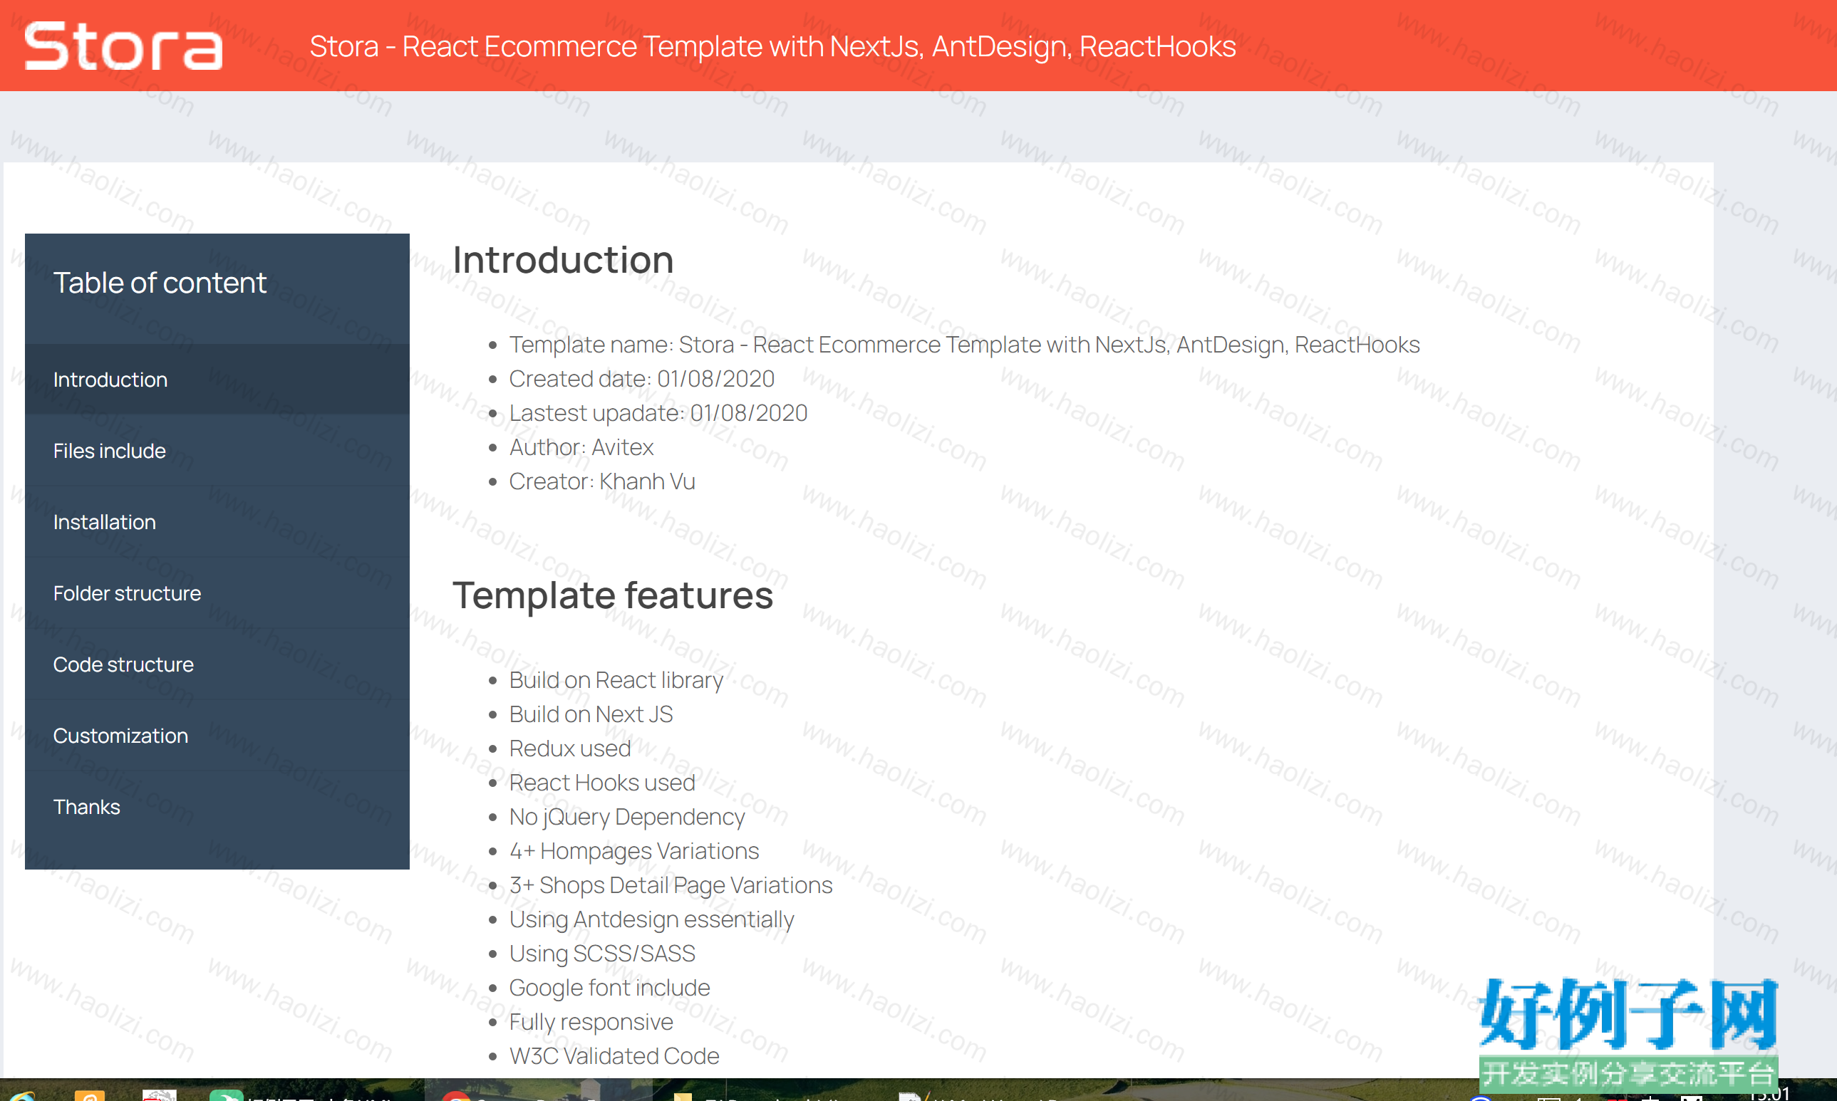Select the "Template name: Stora" bullet line
The image size is (1837, 1101).
pyautogui.click(x=964, y=344)
